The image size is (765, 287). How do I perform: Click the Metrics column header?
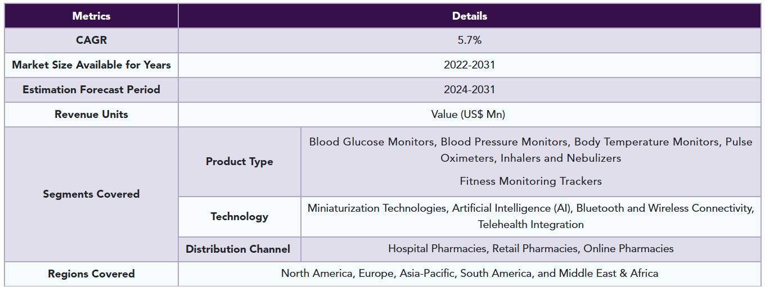(x=91, y=16)
